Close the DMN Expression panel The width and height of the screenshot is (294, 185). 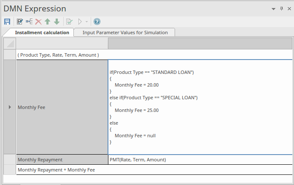point(289,9)
